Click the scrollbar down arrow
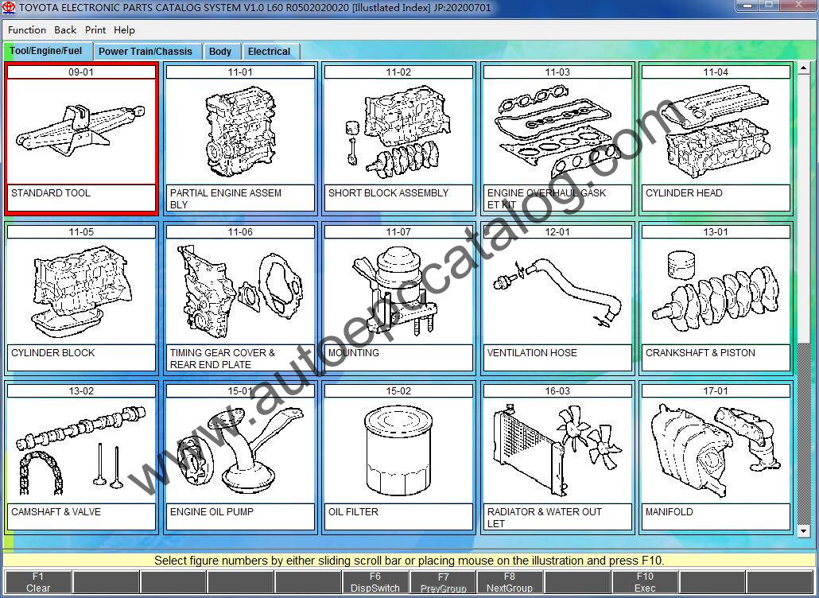Image resolution: width=819 pixels, height=598 pixels. [803, 531]
